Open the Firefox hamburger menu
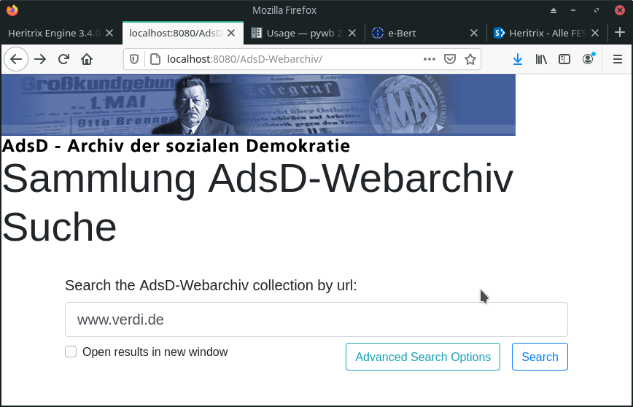Viewport: 633px width, 407px height. [x=617, y=59]
